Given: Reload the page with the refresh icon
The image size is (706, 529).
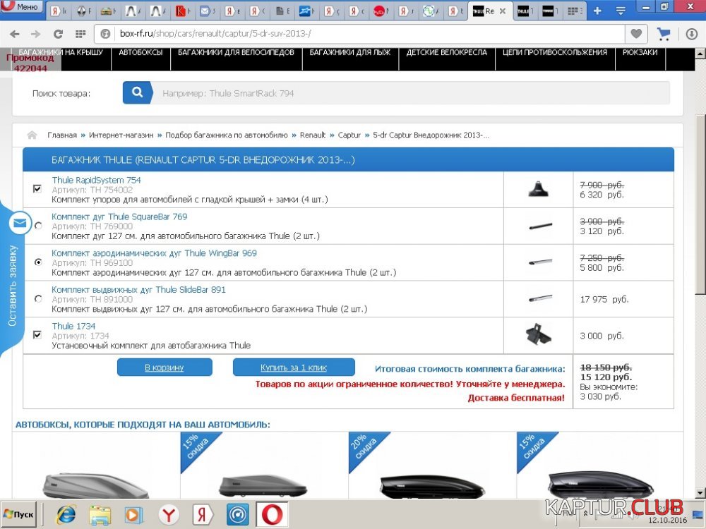Looking at the screenshot, I should (x=58, y=34).
